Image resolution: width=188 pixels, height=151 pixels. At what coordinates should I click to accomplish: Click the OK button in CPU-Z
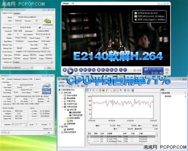49,133
